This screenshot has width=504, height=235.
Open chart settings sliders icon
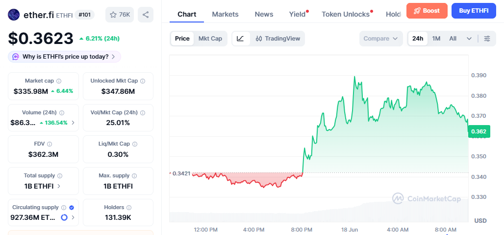tap(487, 39)
